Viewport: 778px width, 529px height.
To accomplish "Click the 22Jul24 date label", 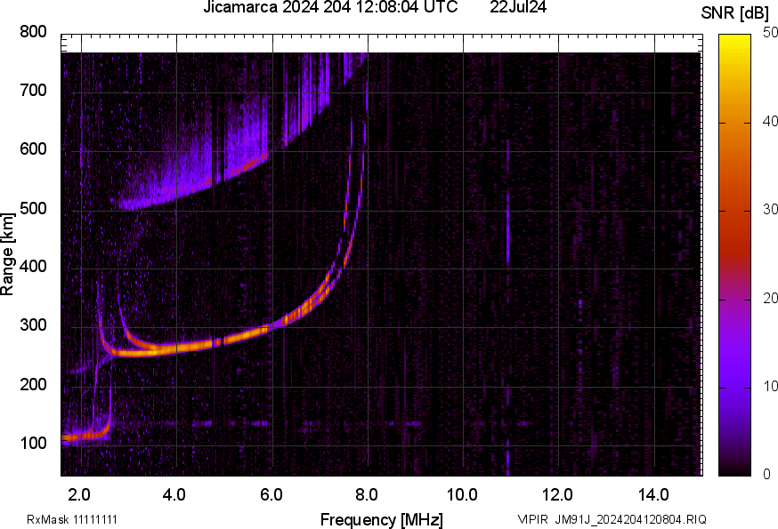I will 518,8.
